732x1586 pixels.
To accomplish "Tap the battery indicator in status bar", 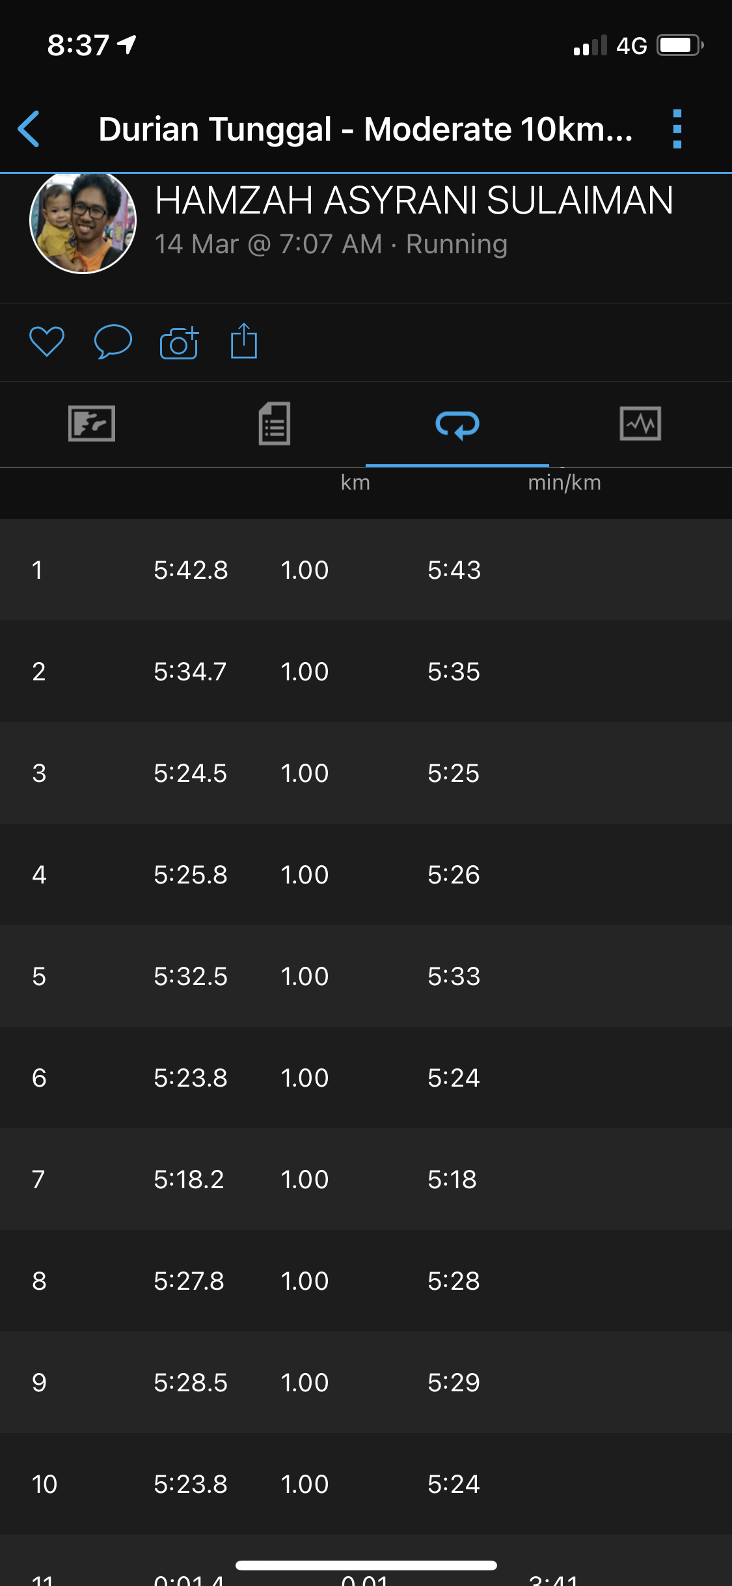I will [x=679, y=46].
